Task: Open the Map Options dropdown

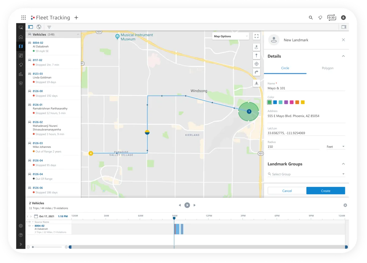Action: coord(231,36)
